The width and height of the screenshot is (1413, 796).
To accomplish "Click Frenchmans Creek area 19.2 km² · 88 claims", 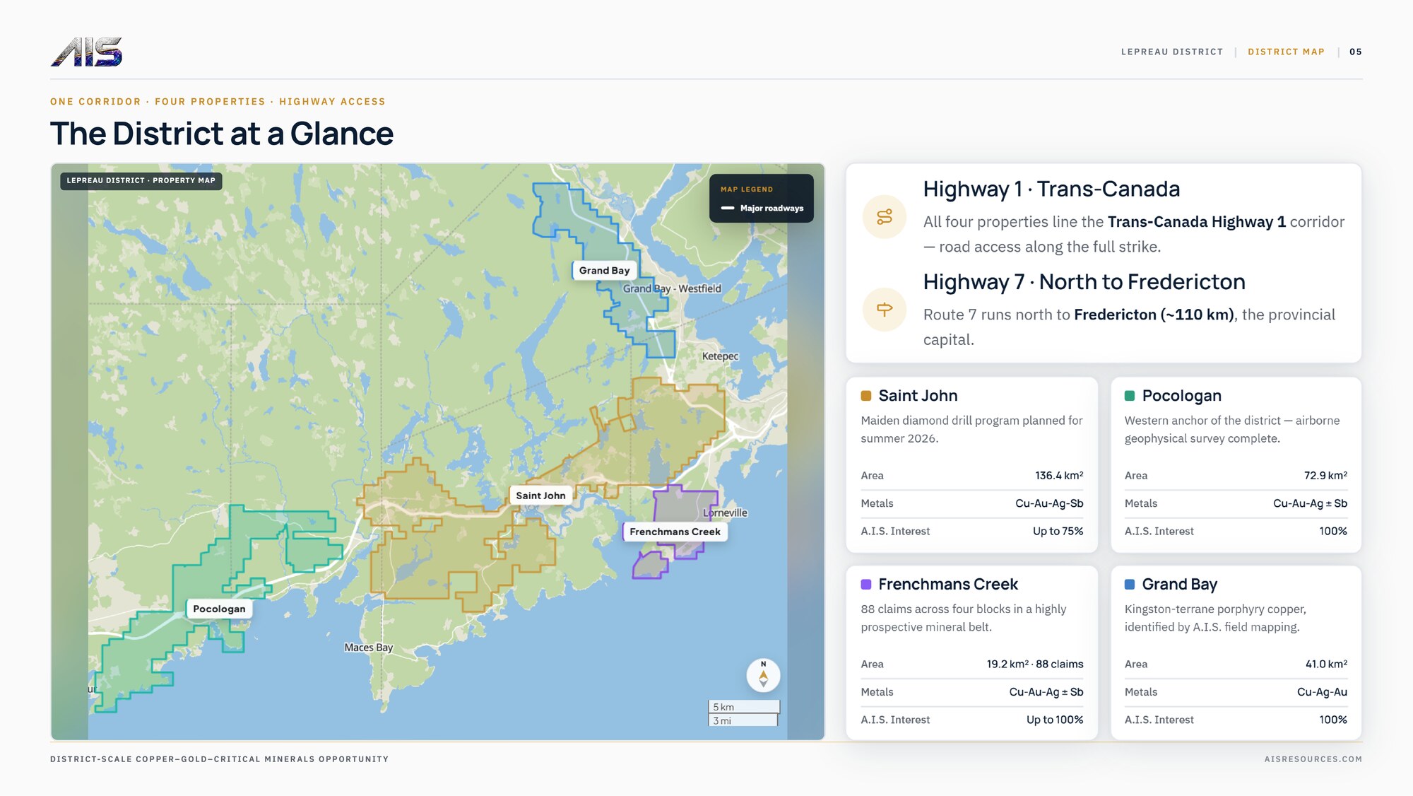I will click(1035, 665).
